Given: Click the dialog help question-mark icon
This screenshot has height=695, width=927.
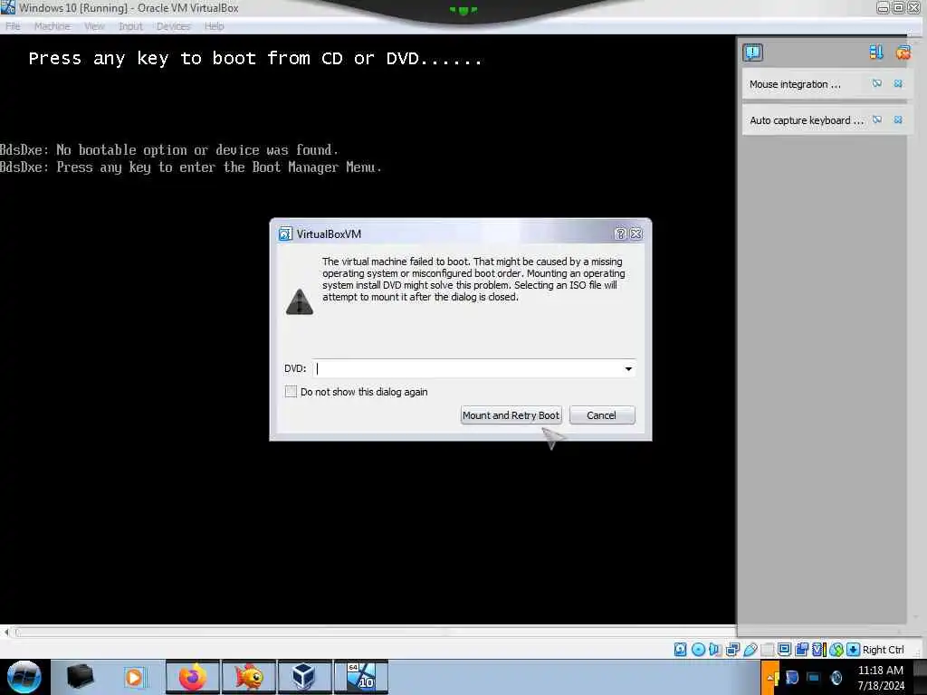Looking at the screenshot, I should (x=620, y=234).
